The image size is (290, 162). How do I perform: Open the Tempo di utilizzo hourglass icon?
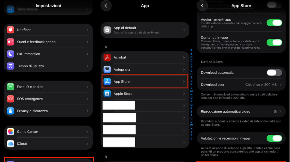coord(10,66)
